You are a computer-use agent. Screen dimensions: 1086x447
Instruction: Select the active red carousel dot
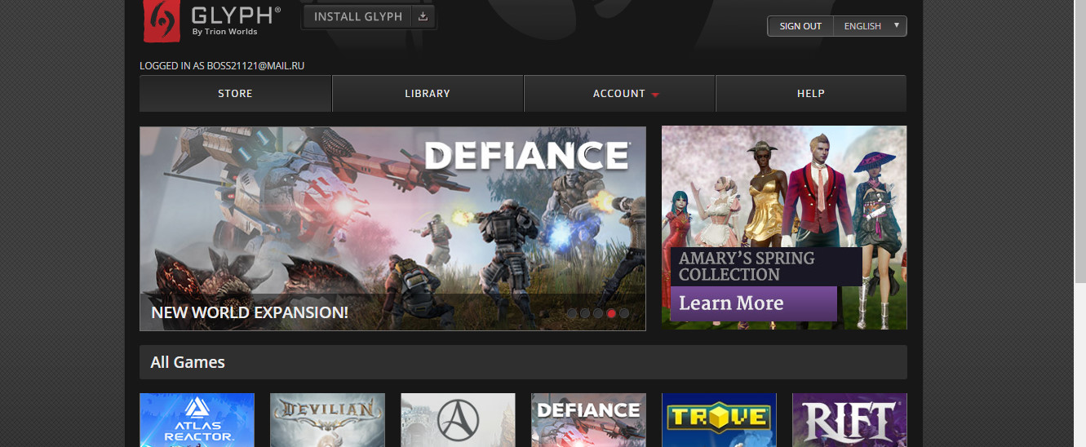point(611,313)
